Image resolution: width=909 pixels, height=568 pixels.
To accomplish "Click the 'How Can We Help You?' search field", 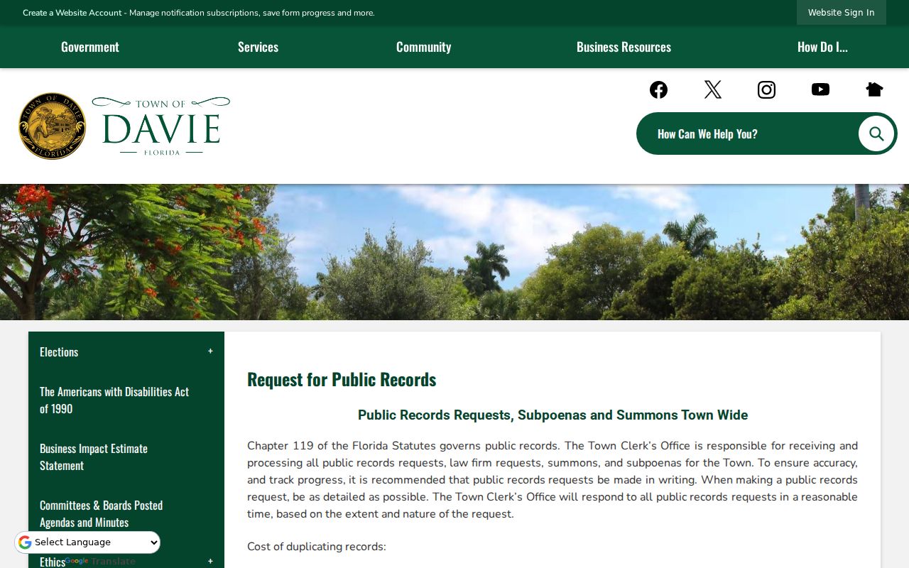I will point(746,133).
